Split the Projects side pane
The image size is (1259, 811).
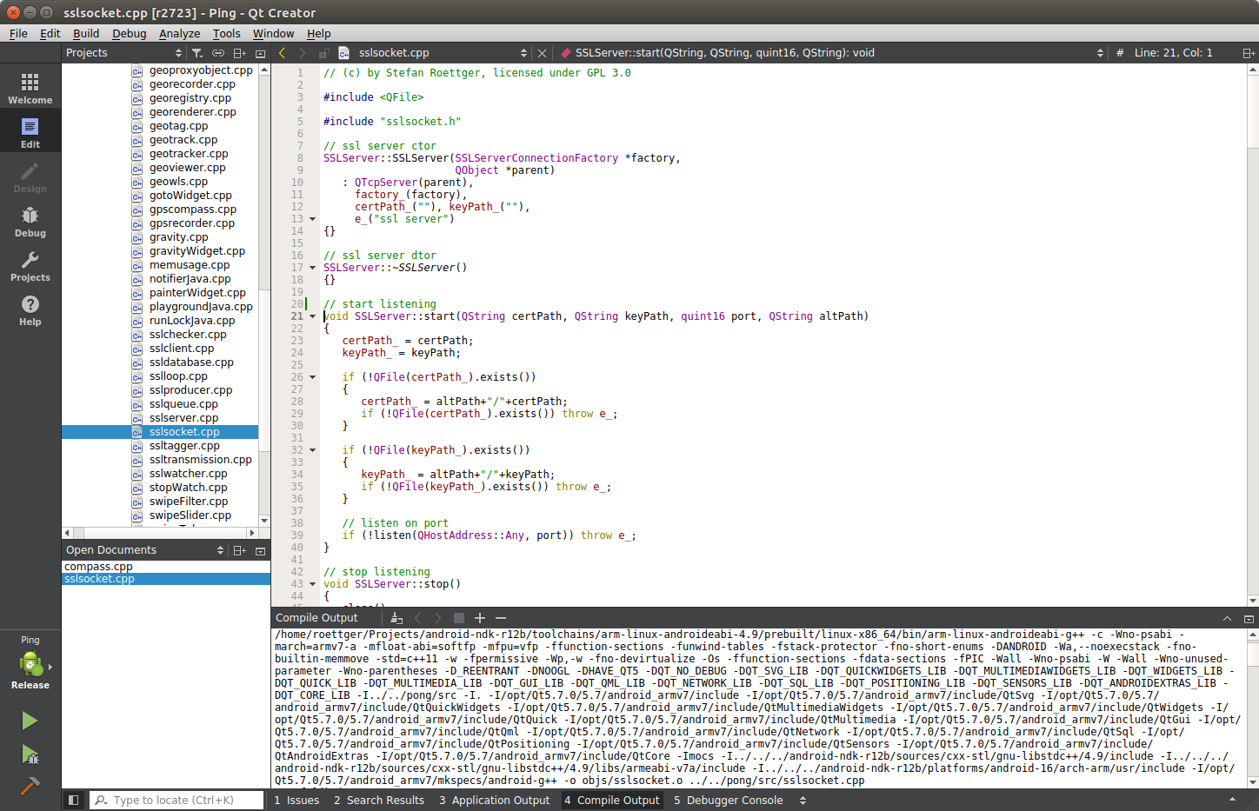click(x=239, y=53)
